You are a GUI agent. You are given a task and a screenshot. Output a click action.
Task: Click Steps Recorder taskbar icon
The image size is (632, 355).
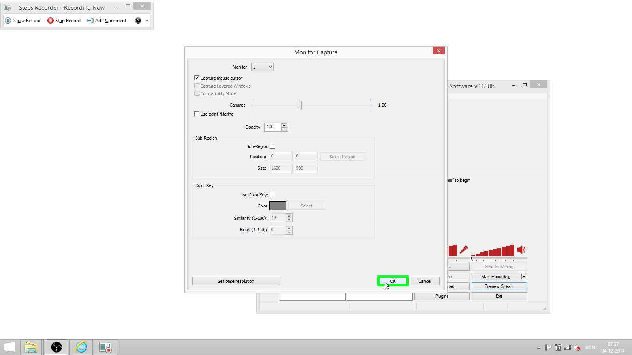[x=105, y=347]
